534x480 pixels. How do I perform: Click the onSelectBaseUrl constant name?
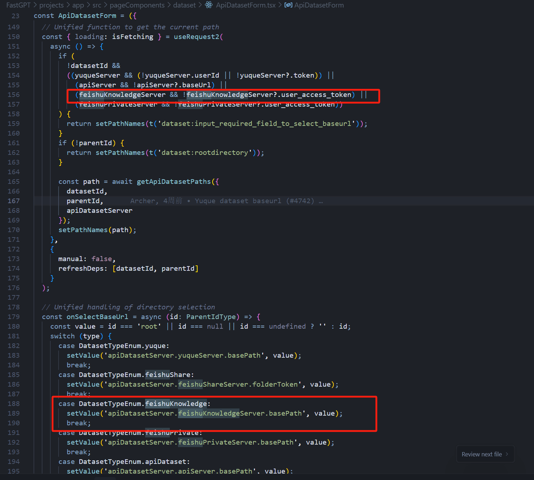[x=97, y=317]
